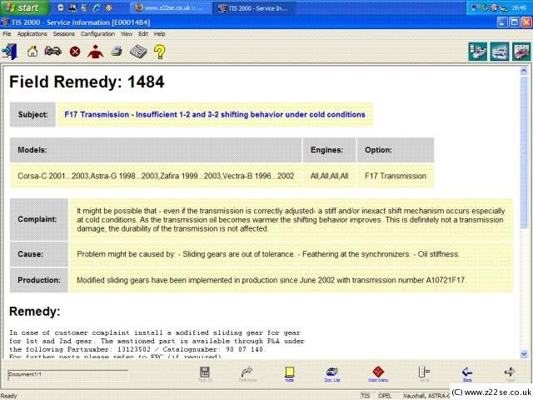The image size is (533, 400).
Task: Open the Edit menu
Action: click(143, 33)
